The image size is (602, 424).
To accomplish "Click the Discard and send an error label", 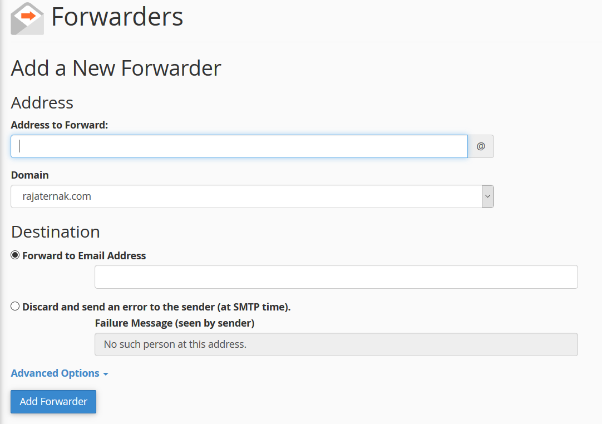I will (x=156, y=307).
